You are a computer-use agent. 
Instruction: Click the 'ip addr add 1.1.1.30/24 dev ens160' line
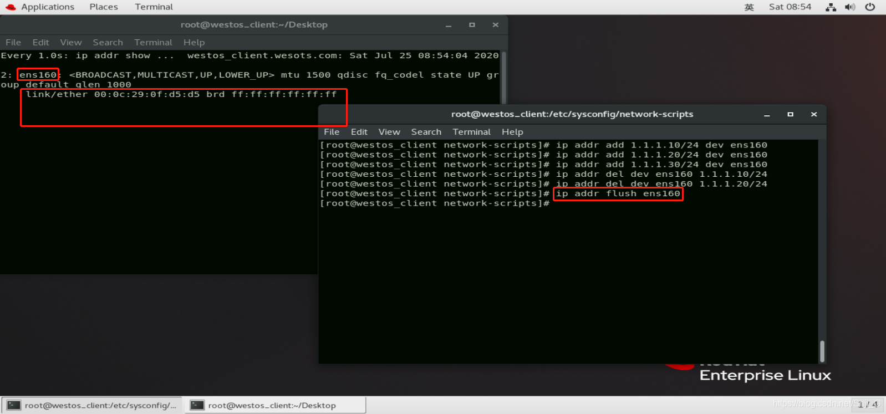[x=661, y=165]
